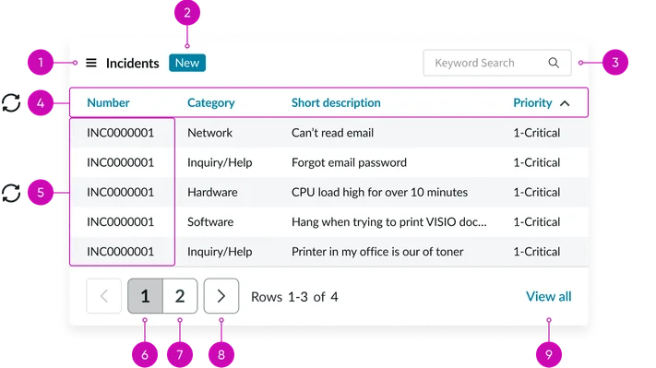Toggle the Priority sort chevron arrow
Viewport: 656px width, 368px height.
click(565, 103)
